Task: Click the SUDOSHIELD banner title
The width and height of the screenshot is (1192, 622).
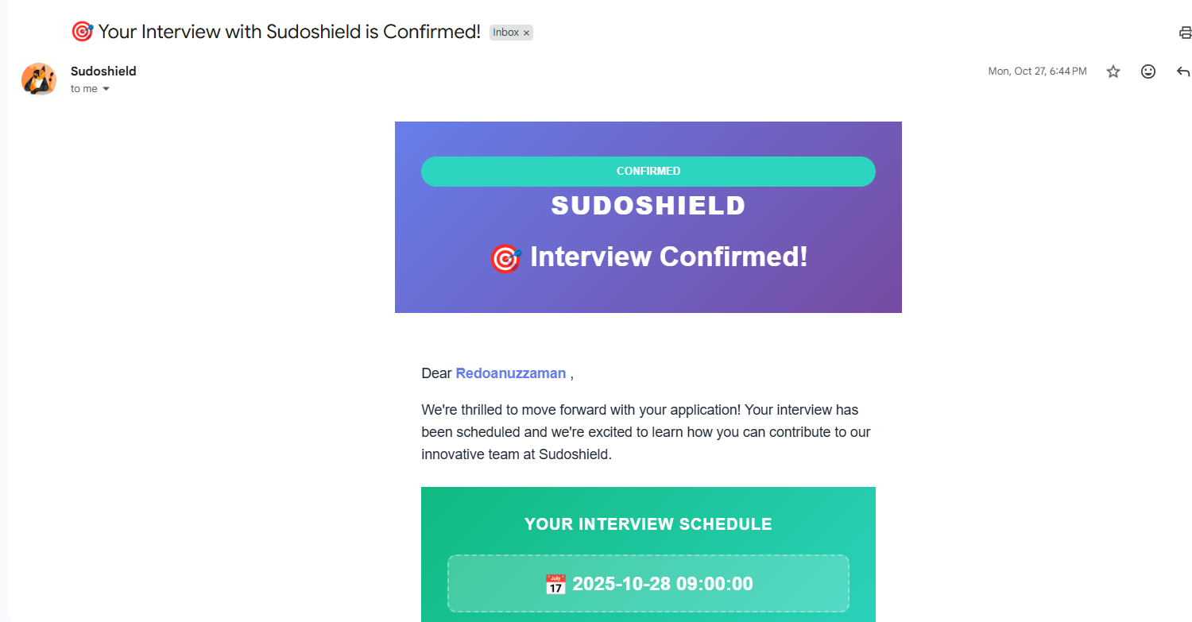Action: tap(648, 206)
